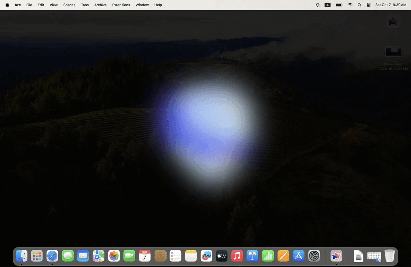Open the Numbers spreadsheet app

coord(268,256)
